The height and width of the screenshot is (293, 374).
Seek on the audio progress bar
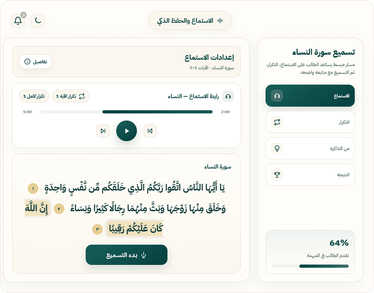coord(126,112)
